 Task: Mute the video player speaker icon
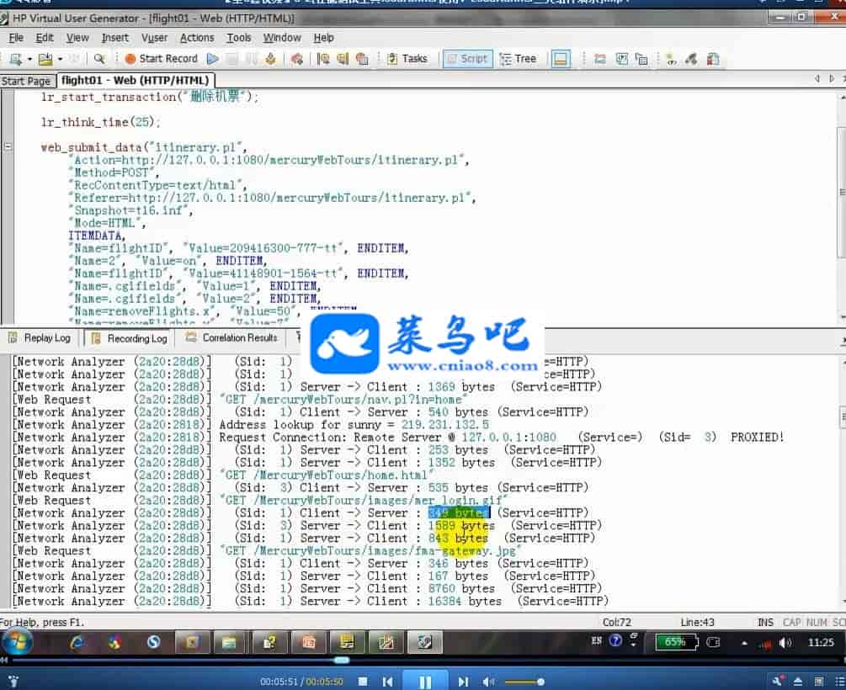click(489, 682)
